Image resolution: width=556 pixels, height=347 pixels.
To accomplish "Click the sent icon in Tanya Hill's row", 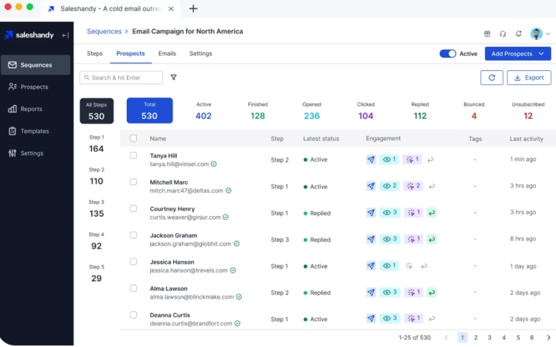I will [x=371, y=160].
